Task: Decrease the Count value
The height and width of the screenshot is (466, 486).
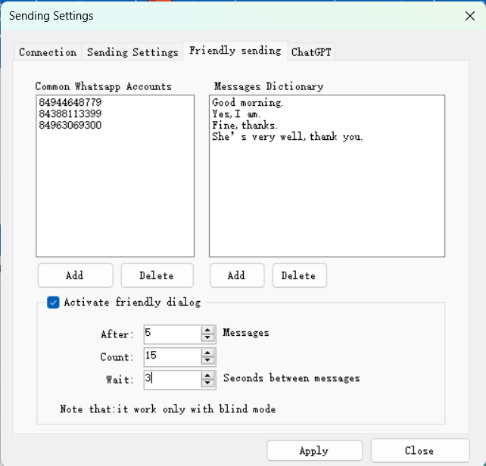Action: tap(208, 361)
